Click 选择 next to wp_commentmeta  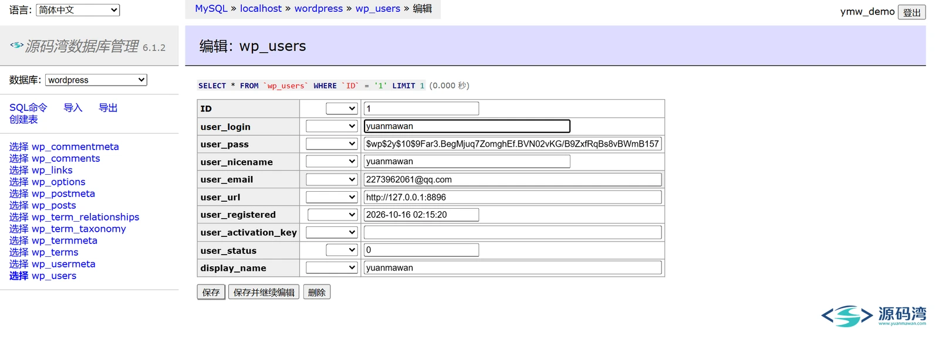tap(19, 147)
